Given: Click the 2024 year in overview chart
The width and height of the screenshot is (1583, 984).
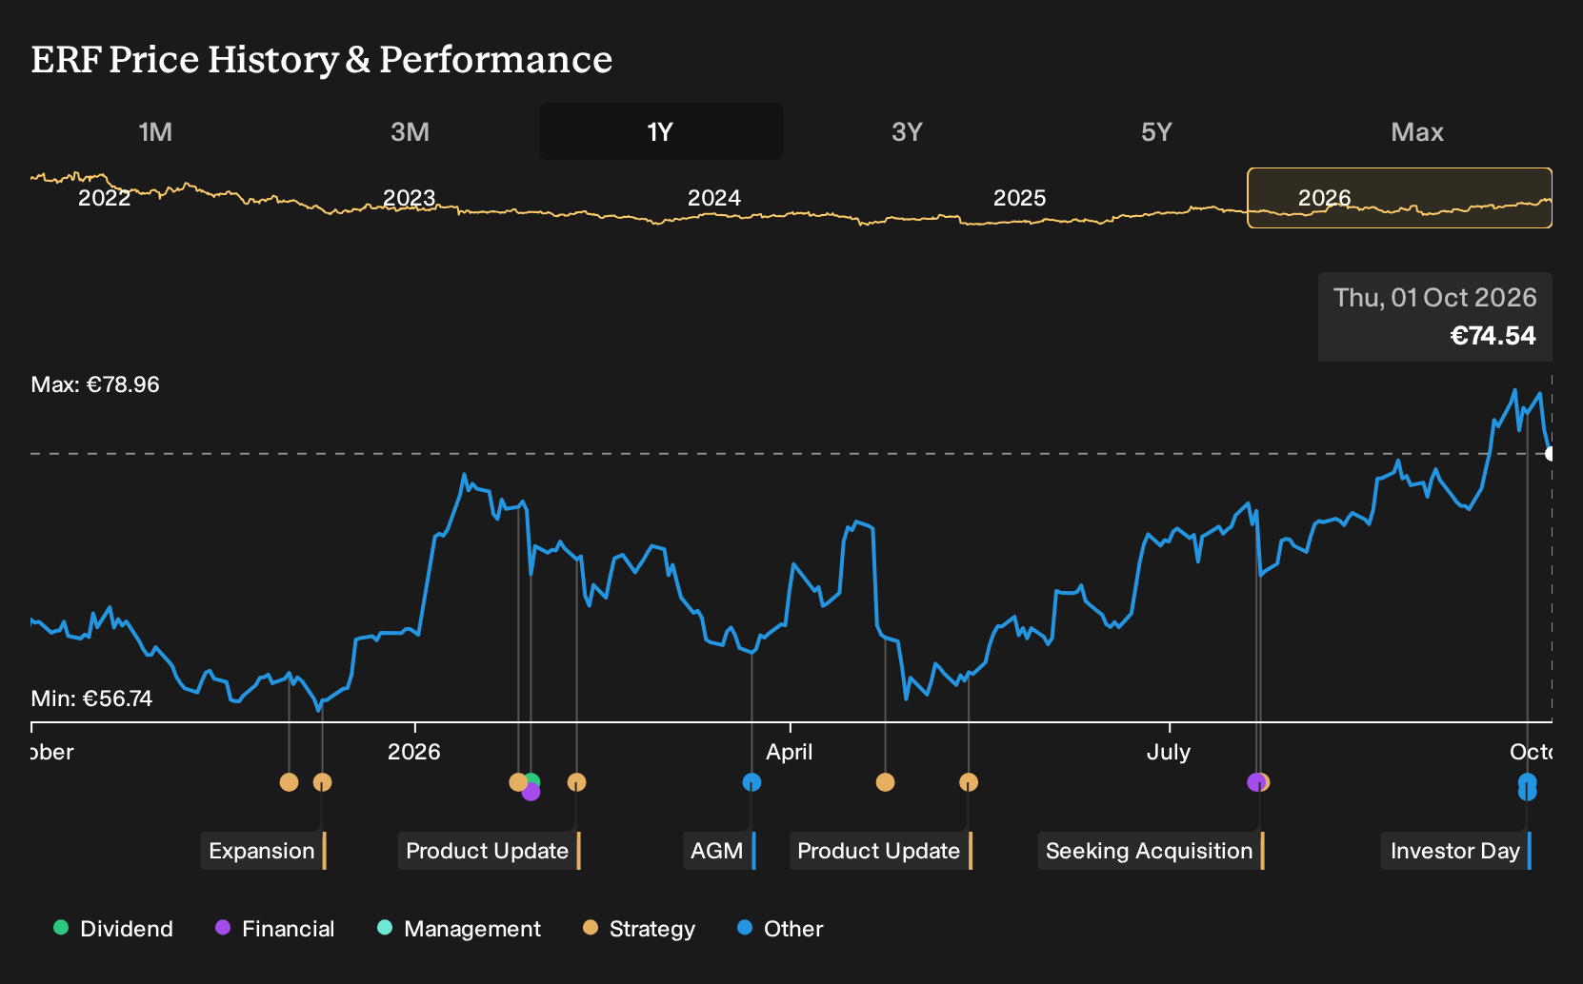Looking at the screenshot, I should tap(714, 198).
